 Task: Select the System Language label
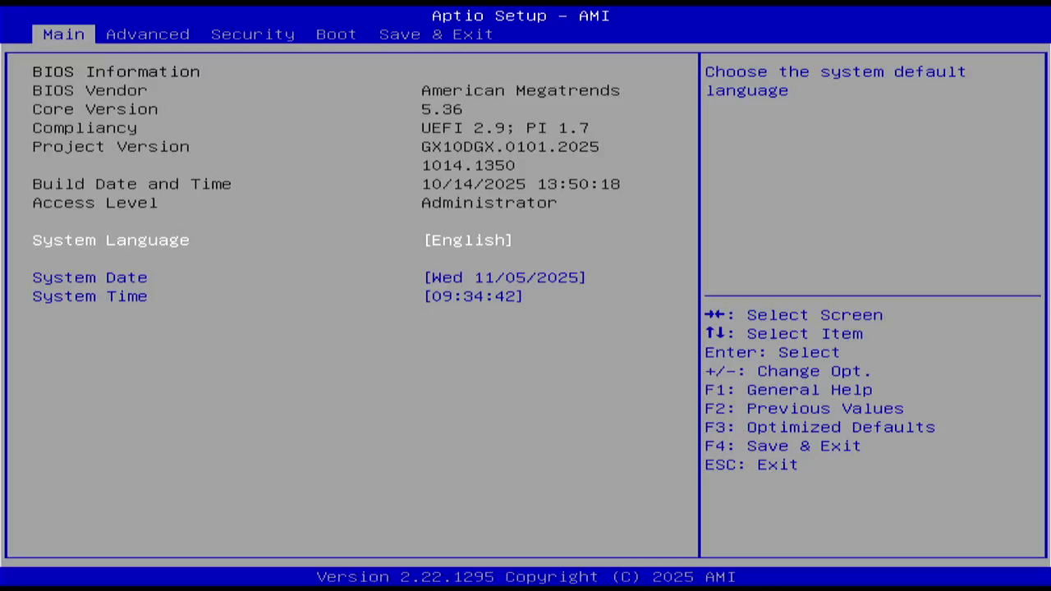[x=111, y=241]
